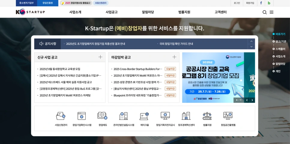Open 고객센터 main menu
This screenshot has width=290, height=144.
pyautogui.click(x=221, y=12)
